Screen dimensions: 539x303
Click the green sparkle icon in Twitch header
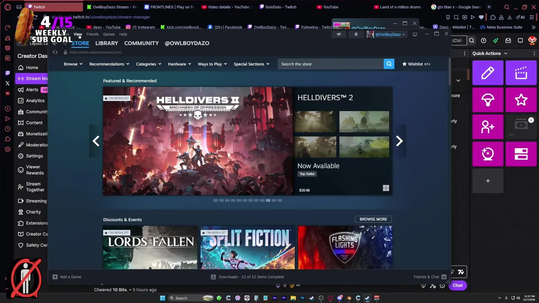496,40
